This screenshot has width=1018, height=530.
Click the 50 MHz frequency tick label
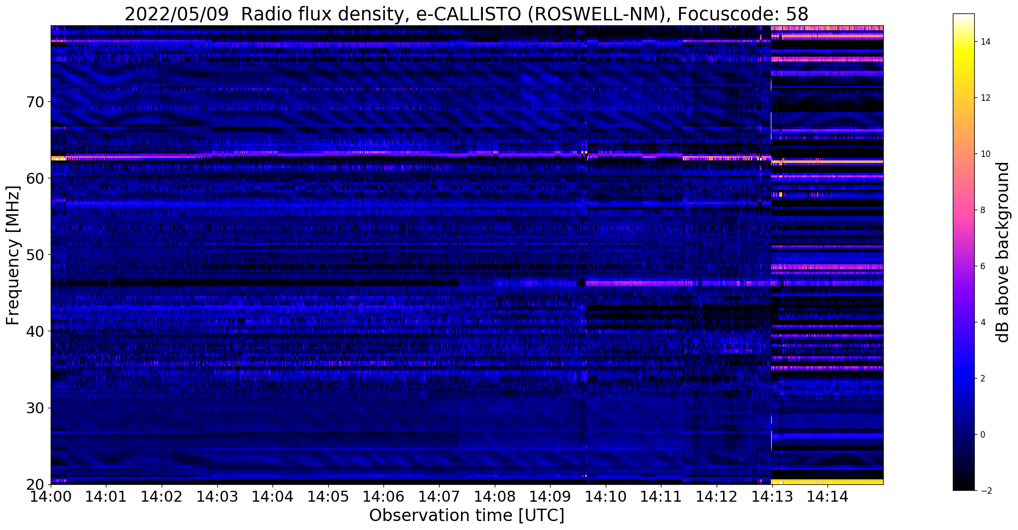click(x=36, y=255)
